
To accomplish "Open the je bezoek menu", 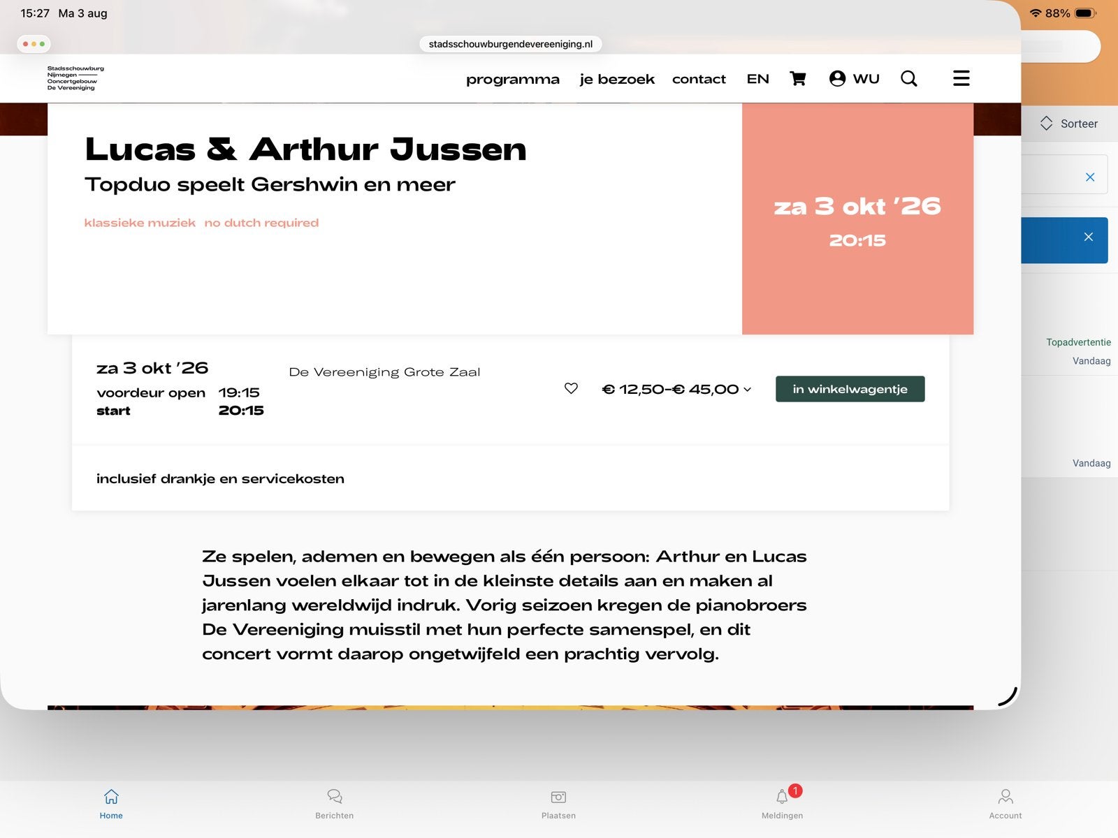I will coord(617,79).
